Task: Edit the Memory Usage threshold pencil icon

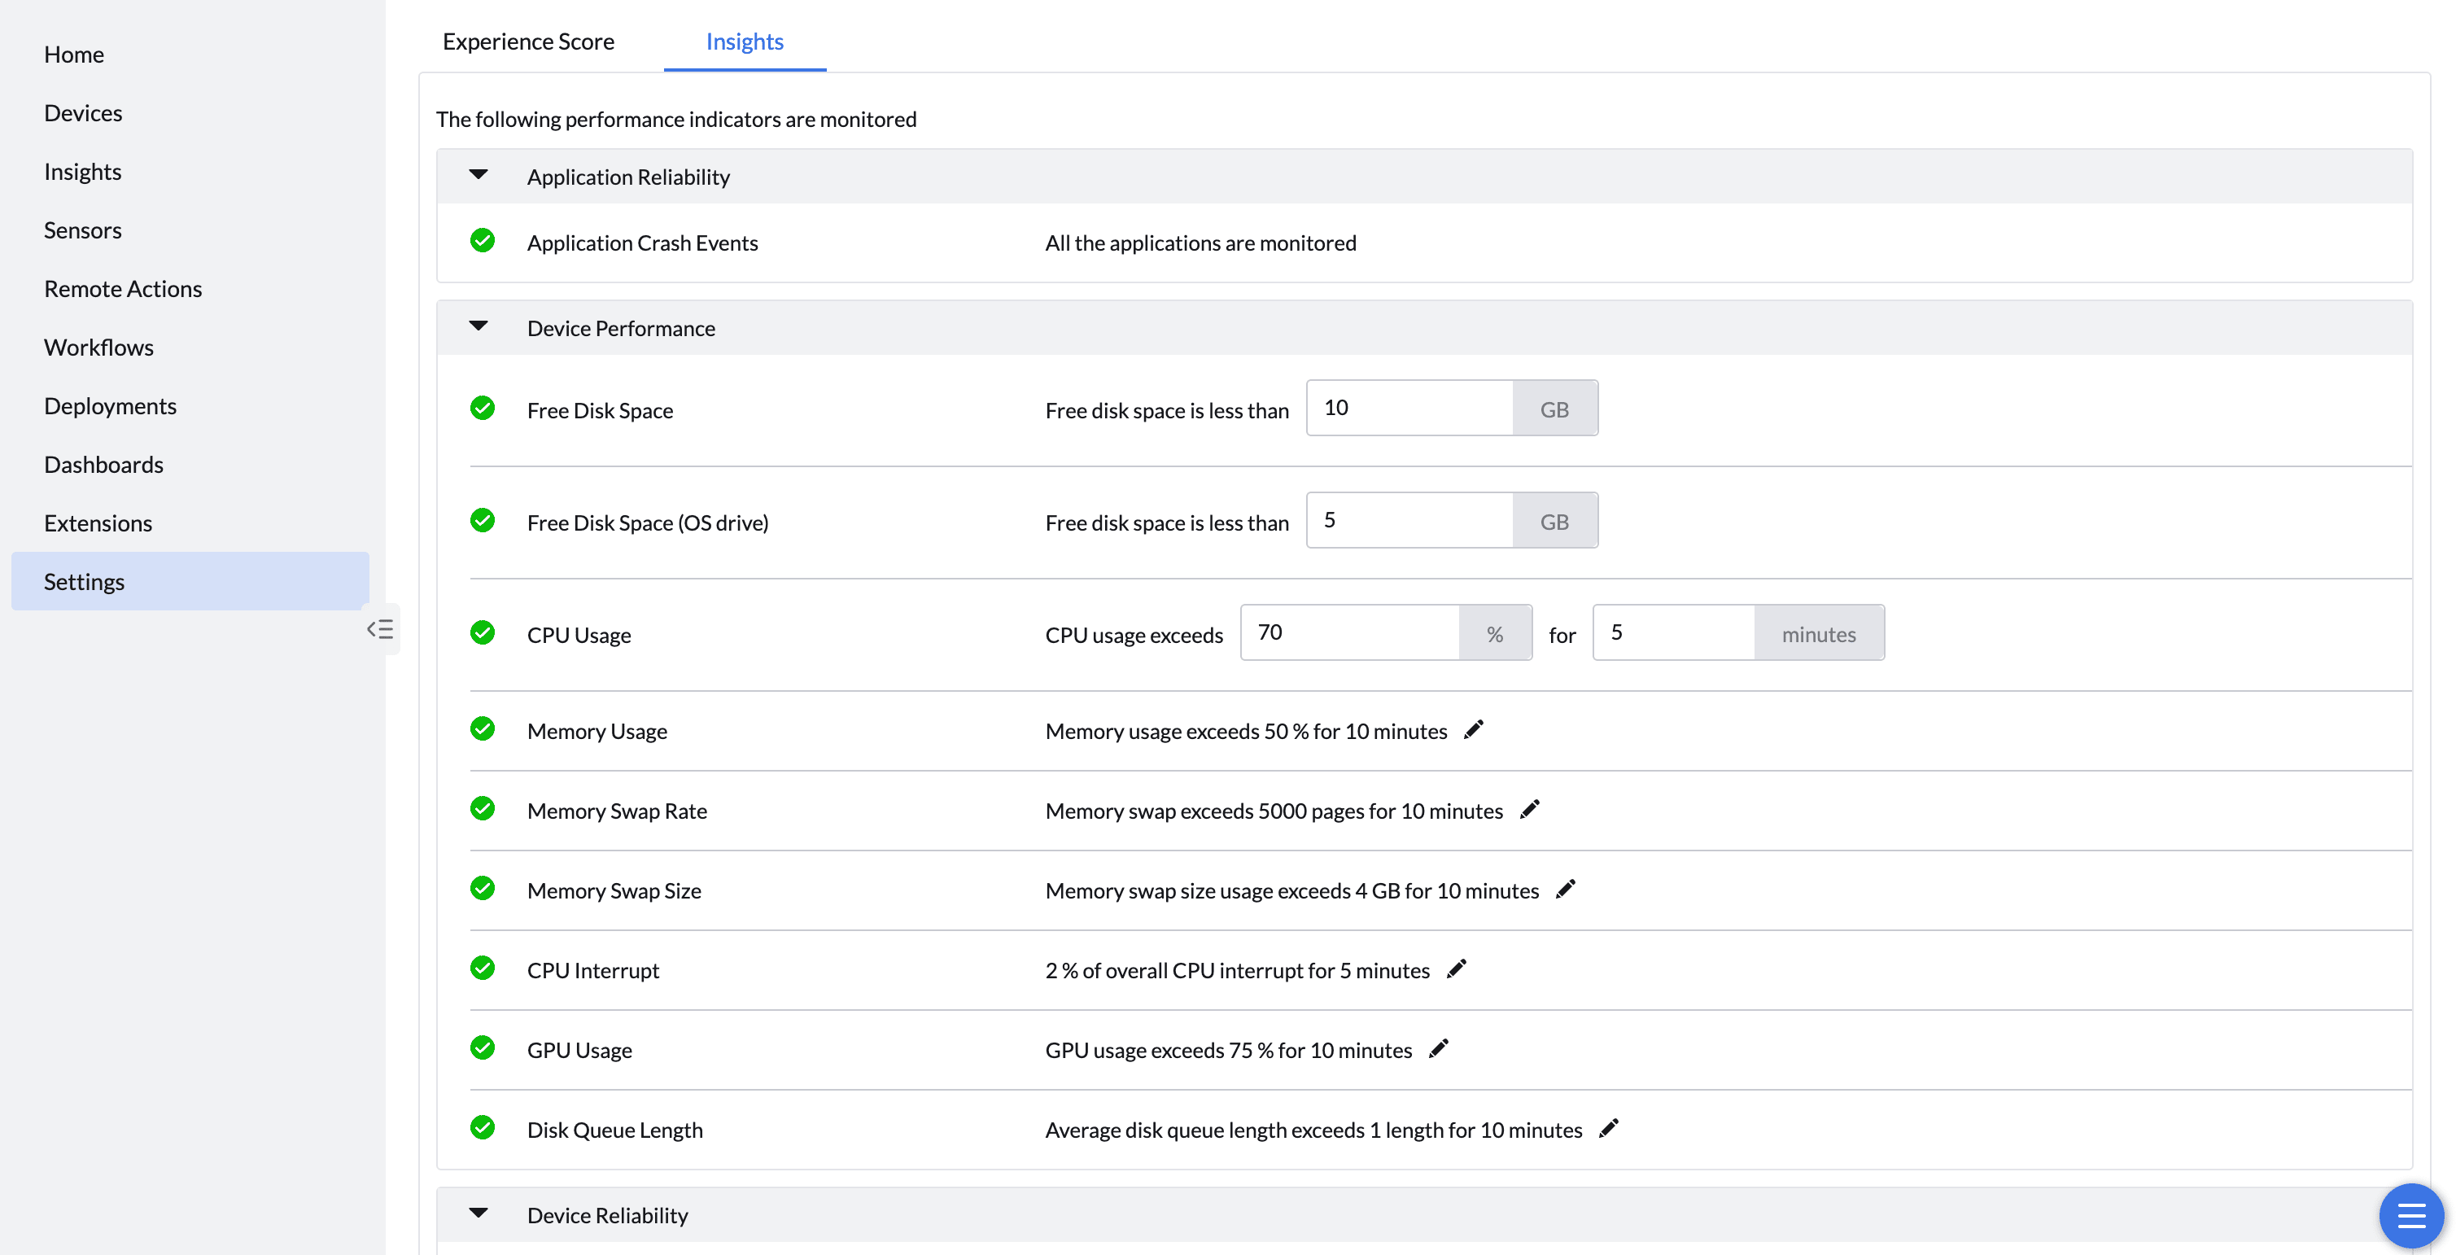Action: (x=1473, y=729)
